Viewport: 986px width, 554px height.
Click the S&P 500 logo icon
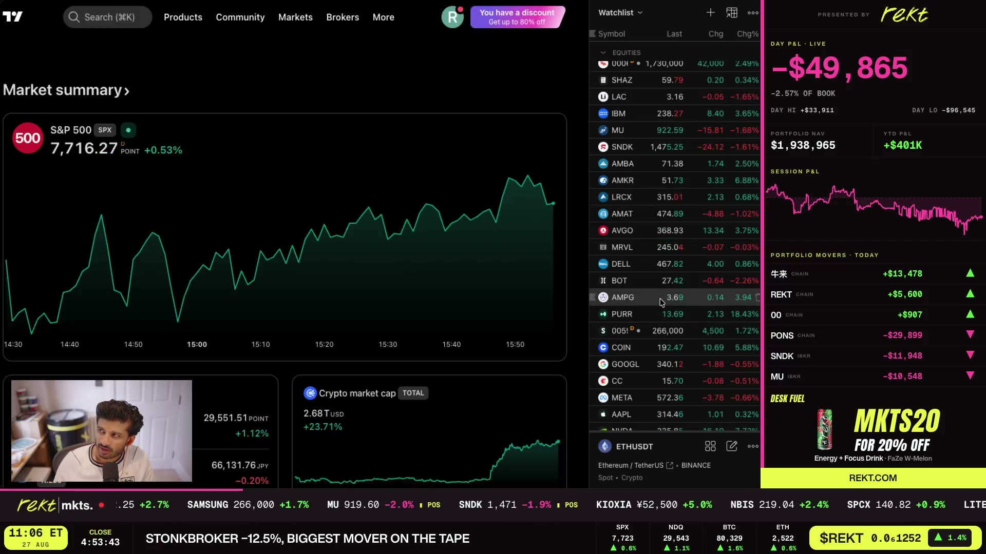tap(28, 138)
